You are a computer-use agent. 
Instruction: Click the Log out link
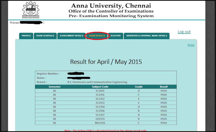coord(184,32)
